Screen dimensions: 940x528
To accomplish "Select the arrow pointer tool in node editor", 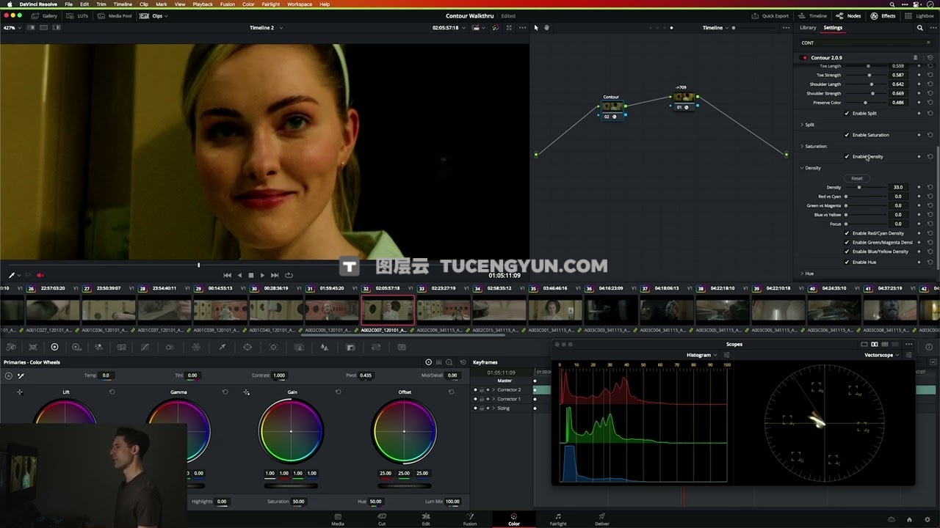I will (536, 28).
